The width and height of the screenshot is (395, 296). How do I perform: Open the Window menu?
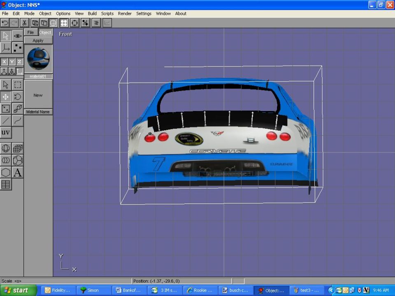[163, 14]
